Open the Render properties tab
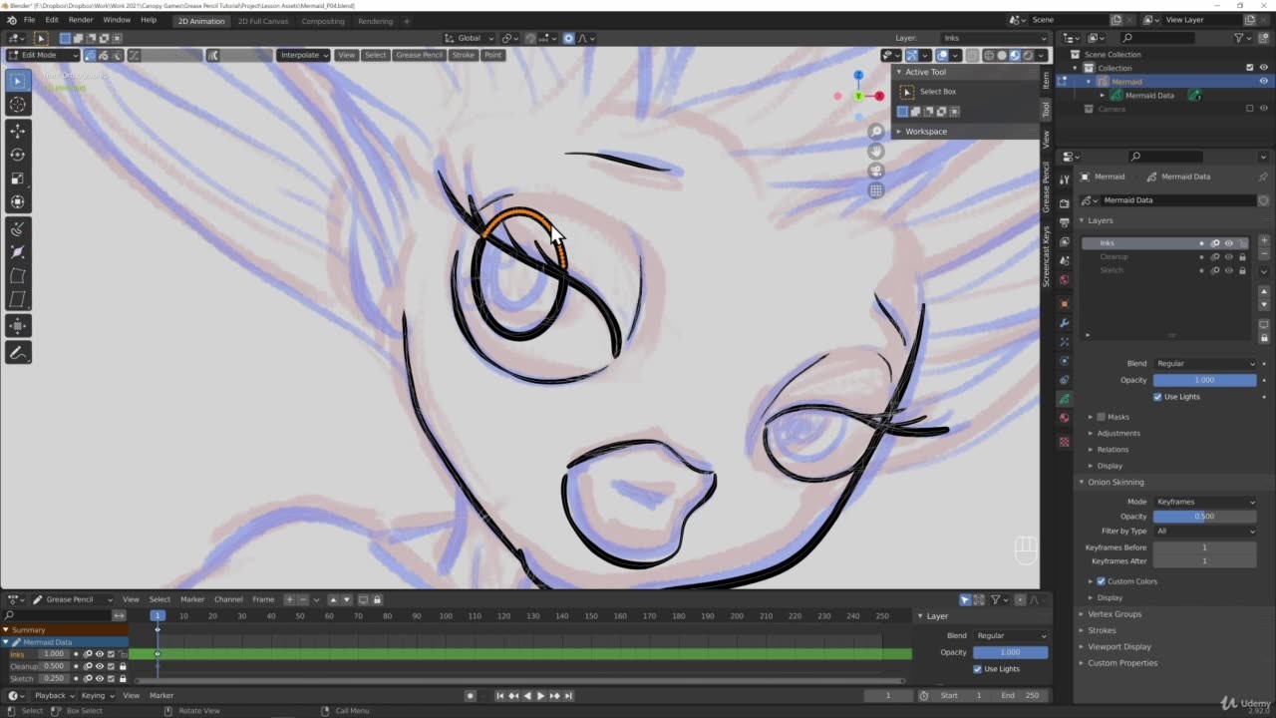 point(1065,203)
